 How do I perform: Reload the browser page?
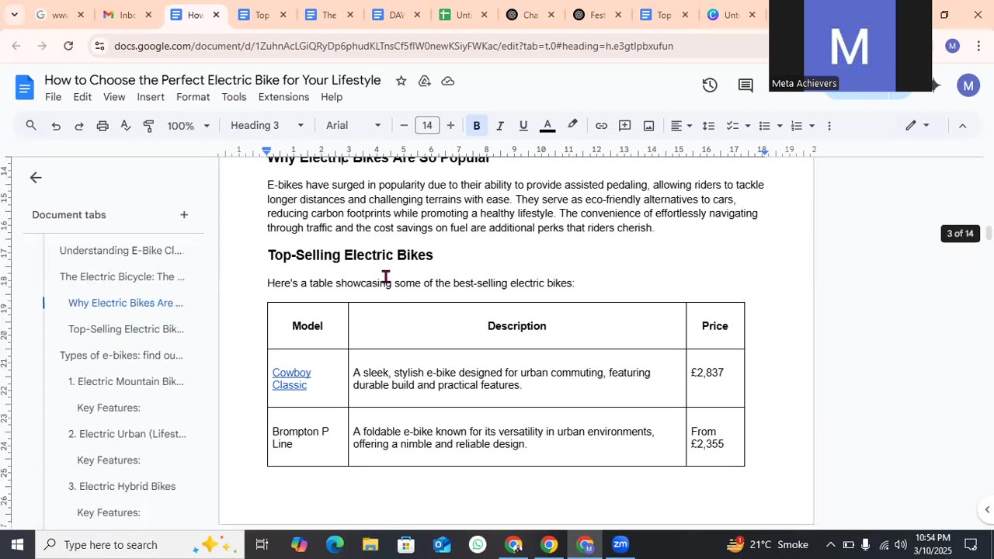[68, 46]
